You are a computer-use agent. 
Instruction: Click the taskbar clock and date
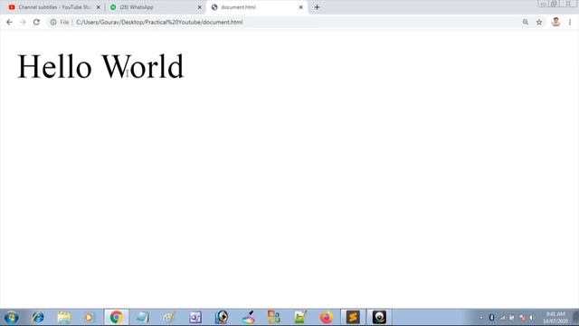tap(555, 318)
